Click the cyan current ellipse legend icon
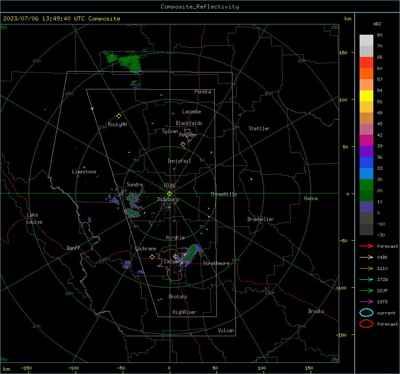Screen dimensions: 400x374 [366, 313]
